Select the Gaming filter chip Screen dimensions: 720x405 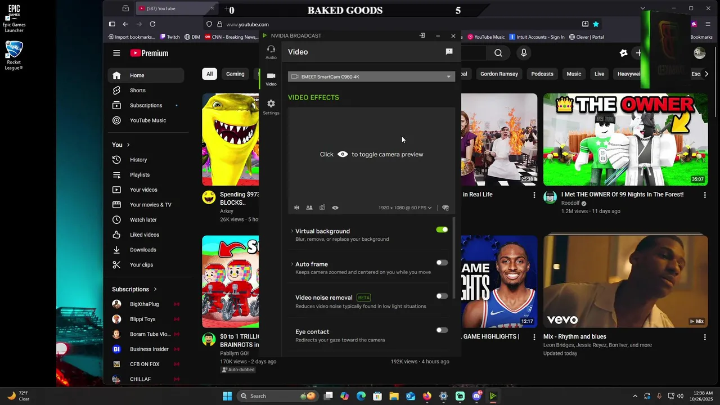tap(235, 74)
